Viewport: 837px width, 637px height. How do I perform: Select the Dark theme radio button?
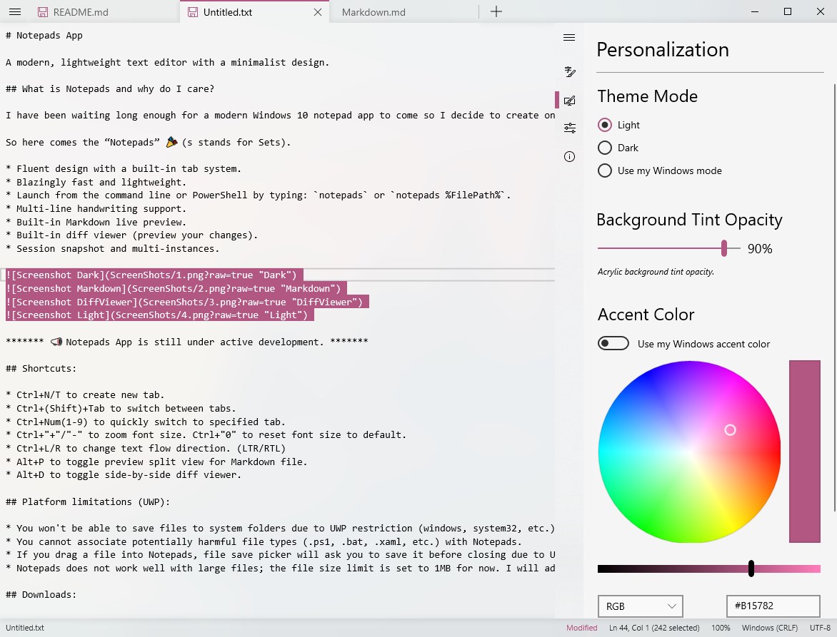point(605,148)
